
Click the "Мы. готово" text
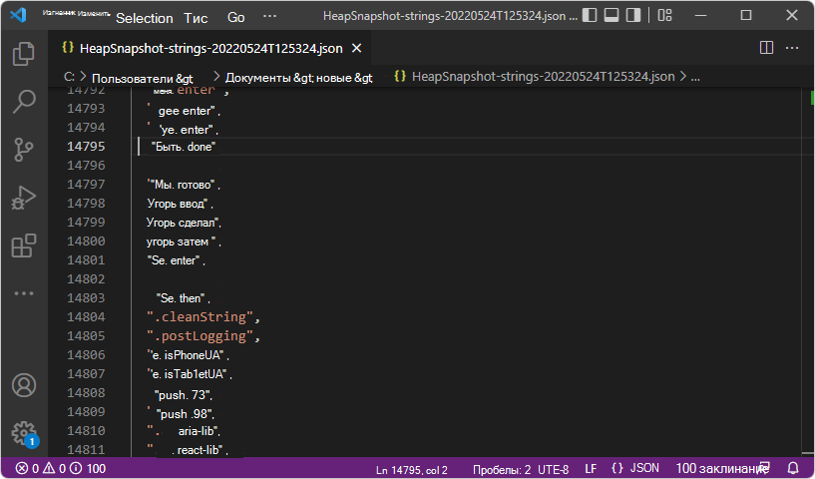(x=182, y=185)
